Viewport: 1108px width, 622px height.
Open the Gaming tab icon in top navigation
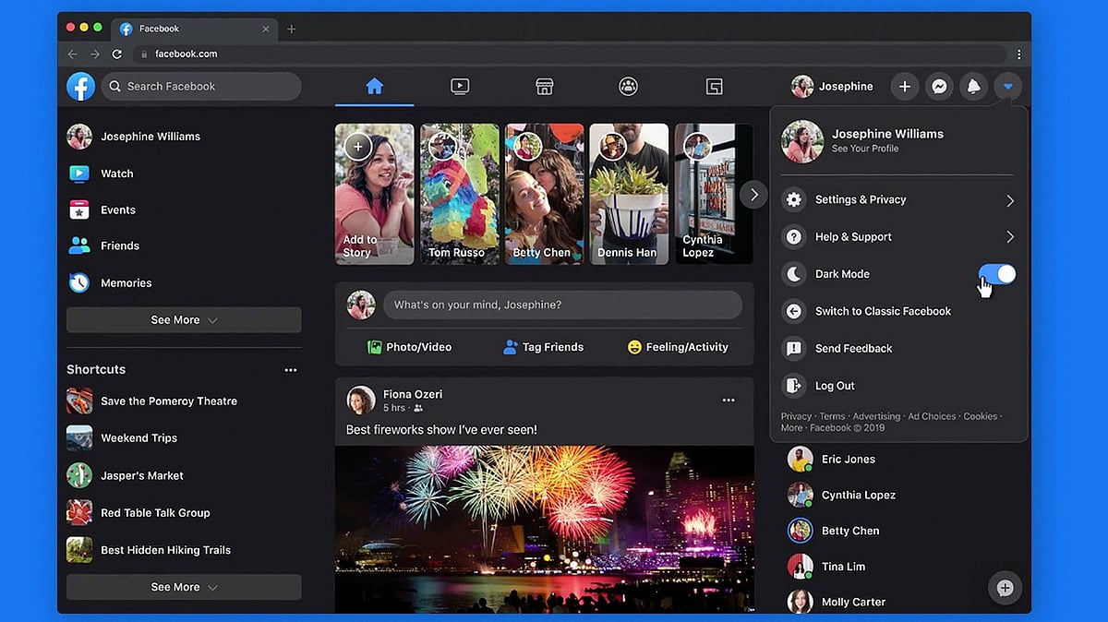(x=714, y=87)
